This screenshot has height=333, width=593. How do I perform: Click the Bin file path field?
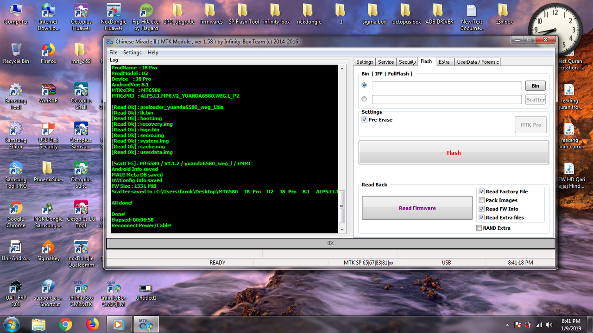coord(447,86)
